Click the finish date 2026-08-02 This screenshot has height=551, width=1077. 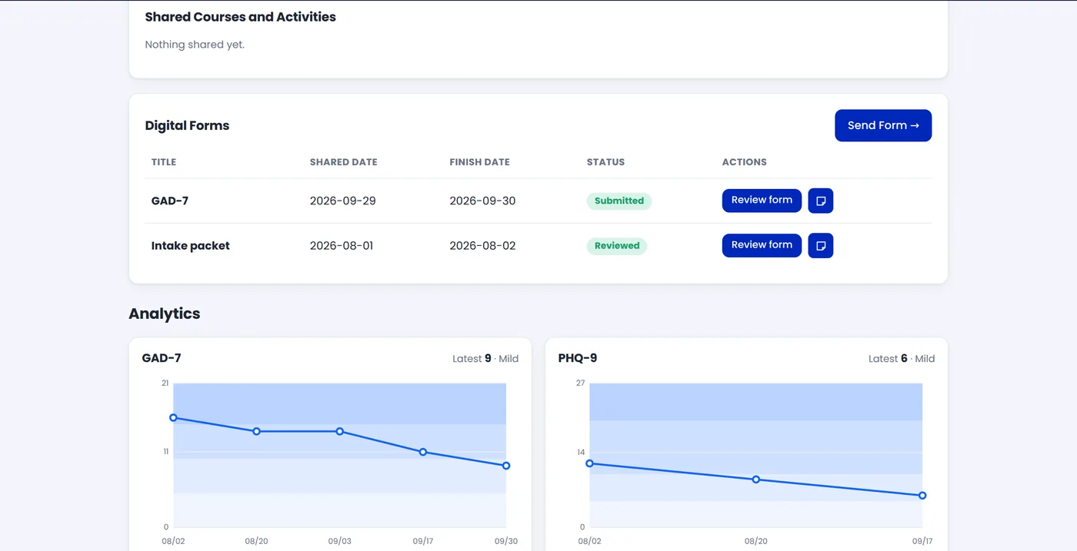coord(483,246)
